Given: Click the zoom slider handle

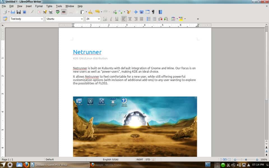Looking at the screenshot, I should [246, 160].
